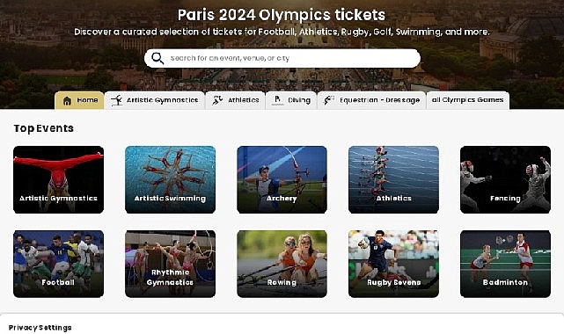Open the Artistic Swimming event card
The width and height of the screenshot is (564, 334).
(x=170, y=179)
